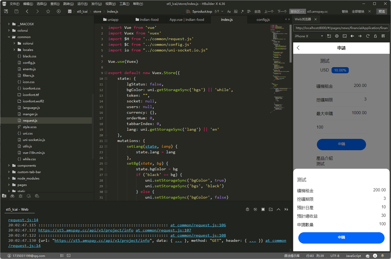Click the save file icon
Viewport: 391px width, 259px height.
point(16,11)
